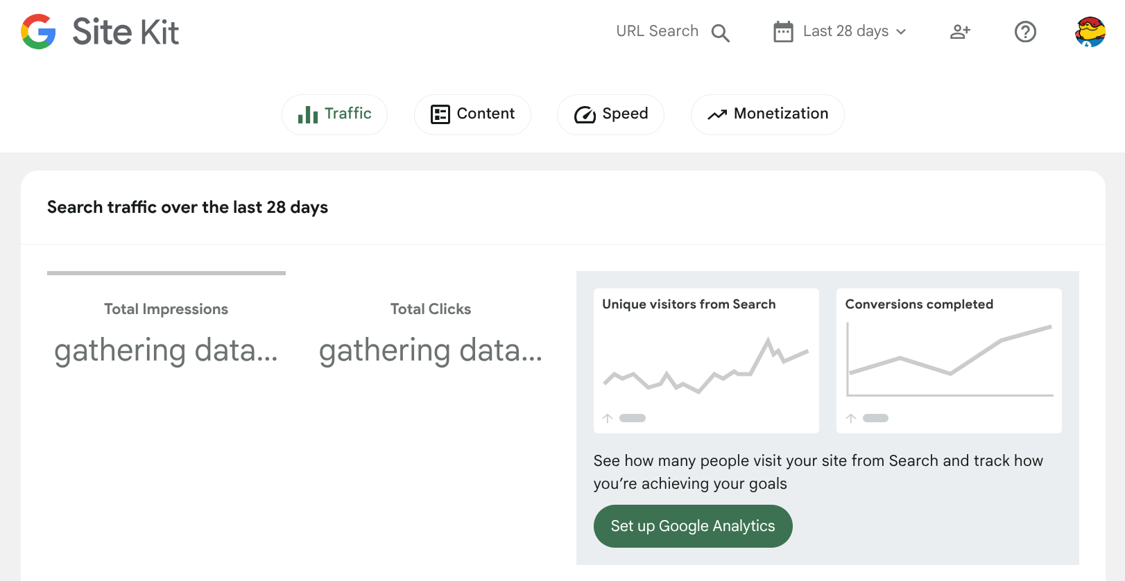1125x581 pixels.
Task: Click the Traffic bar chart icon
Action: coord(308,114)
